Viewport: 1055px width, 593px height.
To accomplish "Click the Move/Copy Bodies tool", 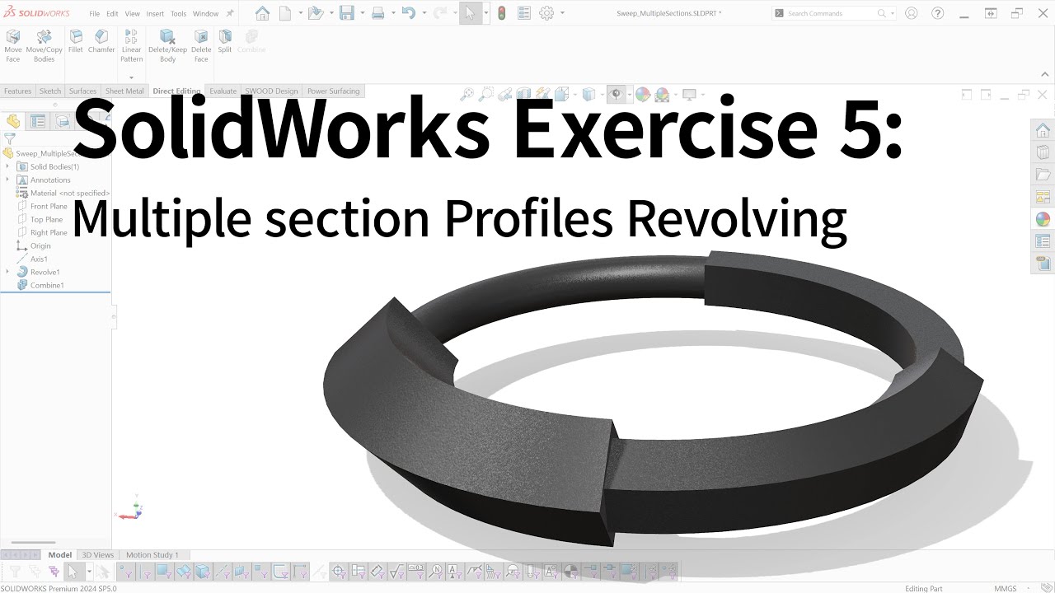I will tap(45, 46).
